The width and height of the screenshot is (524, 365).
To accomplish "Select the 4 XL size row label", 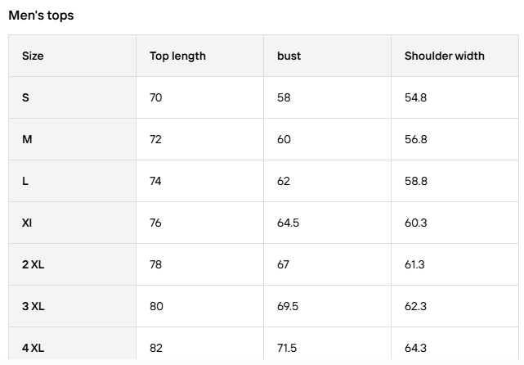I will (33, 349).
